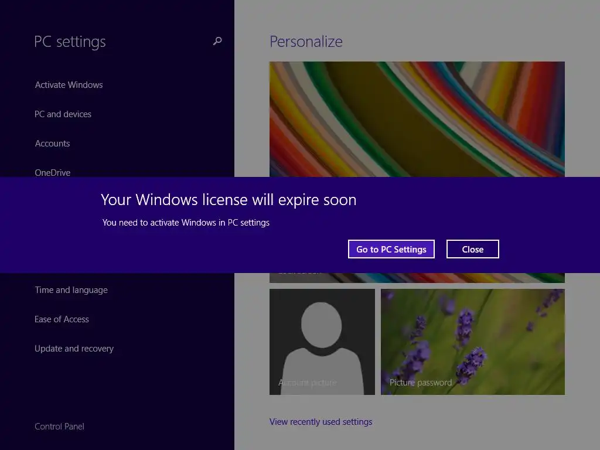Open Activate Windows settings

(69, 84)
